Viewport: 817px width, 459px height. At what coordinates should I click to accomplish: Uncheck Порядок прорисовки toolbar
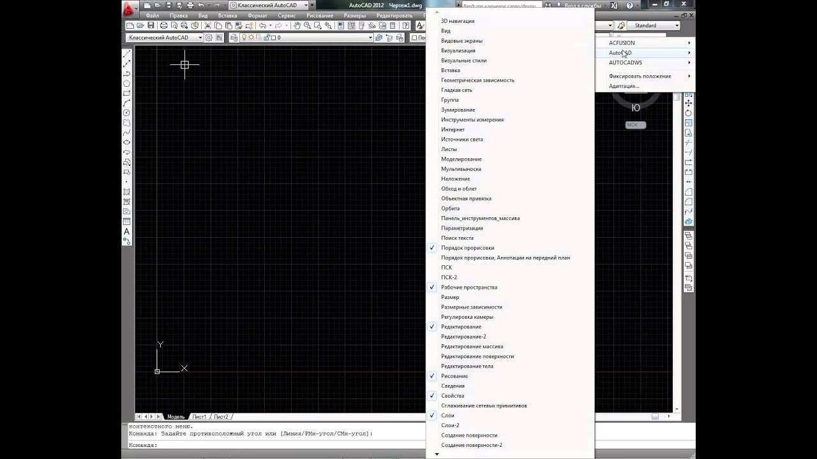pos(509,247)
